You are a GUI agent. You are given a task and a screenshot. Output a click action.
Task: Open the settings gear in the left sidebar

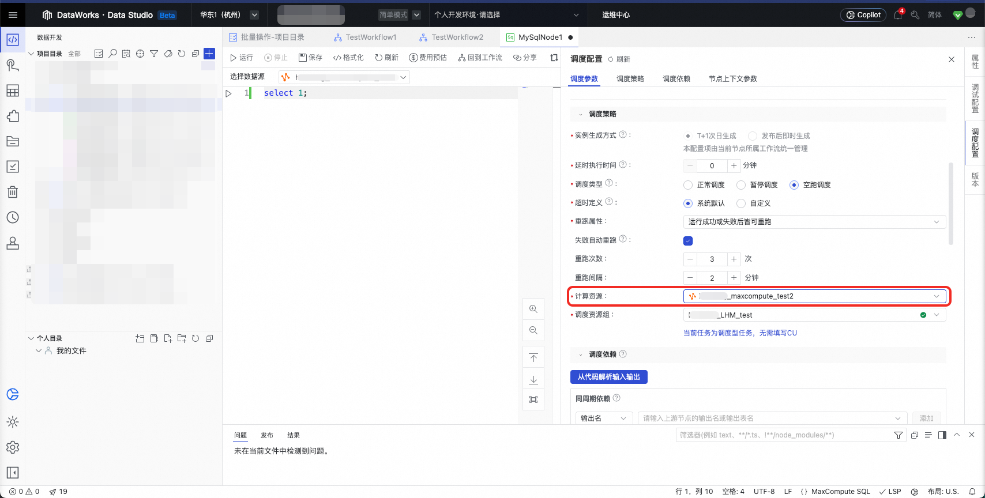[13, 447]
